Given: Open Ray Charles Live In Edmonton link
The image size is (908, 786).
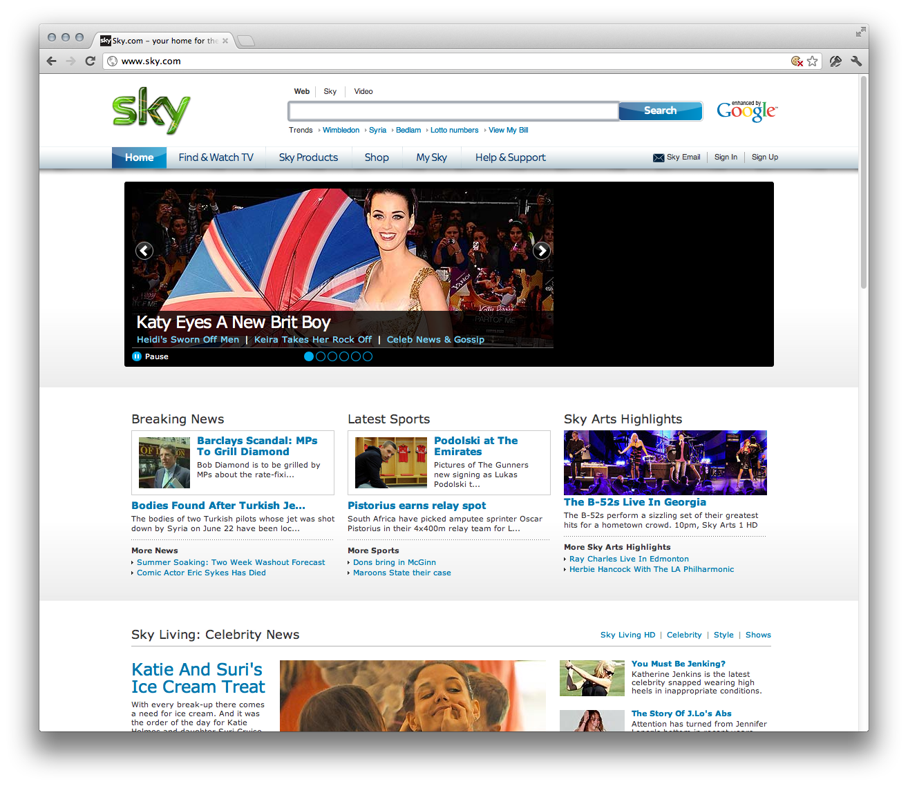Looking at the screenshot, I should [x=629, y=559].
